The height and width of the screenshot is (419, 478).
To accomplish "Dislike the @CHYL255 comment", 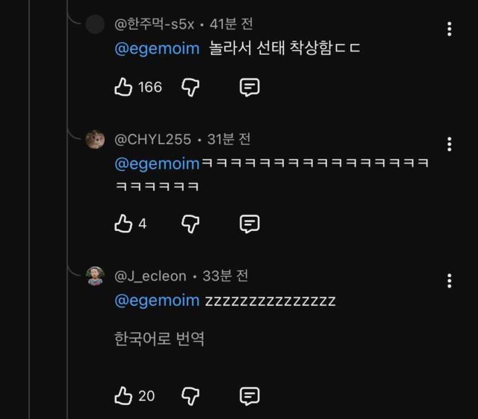I will (x=190, y=224).
